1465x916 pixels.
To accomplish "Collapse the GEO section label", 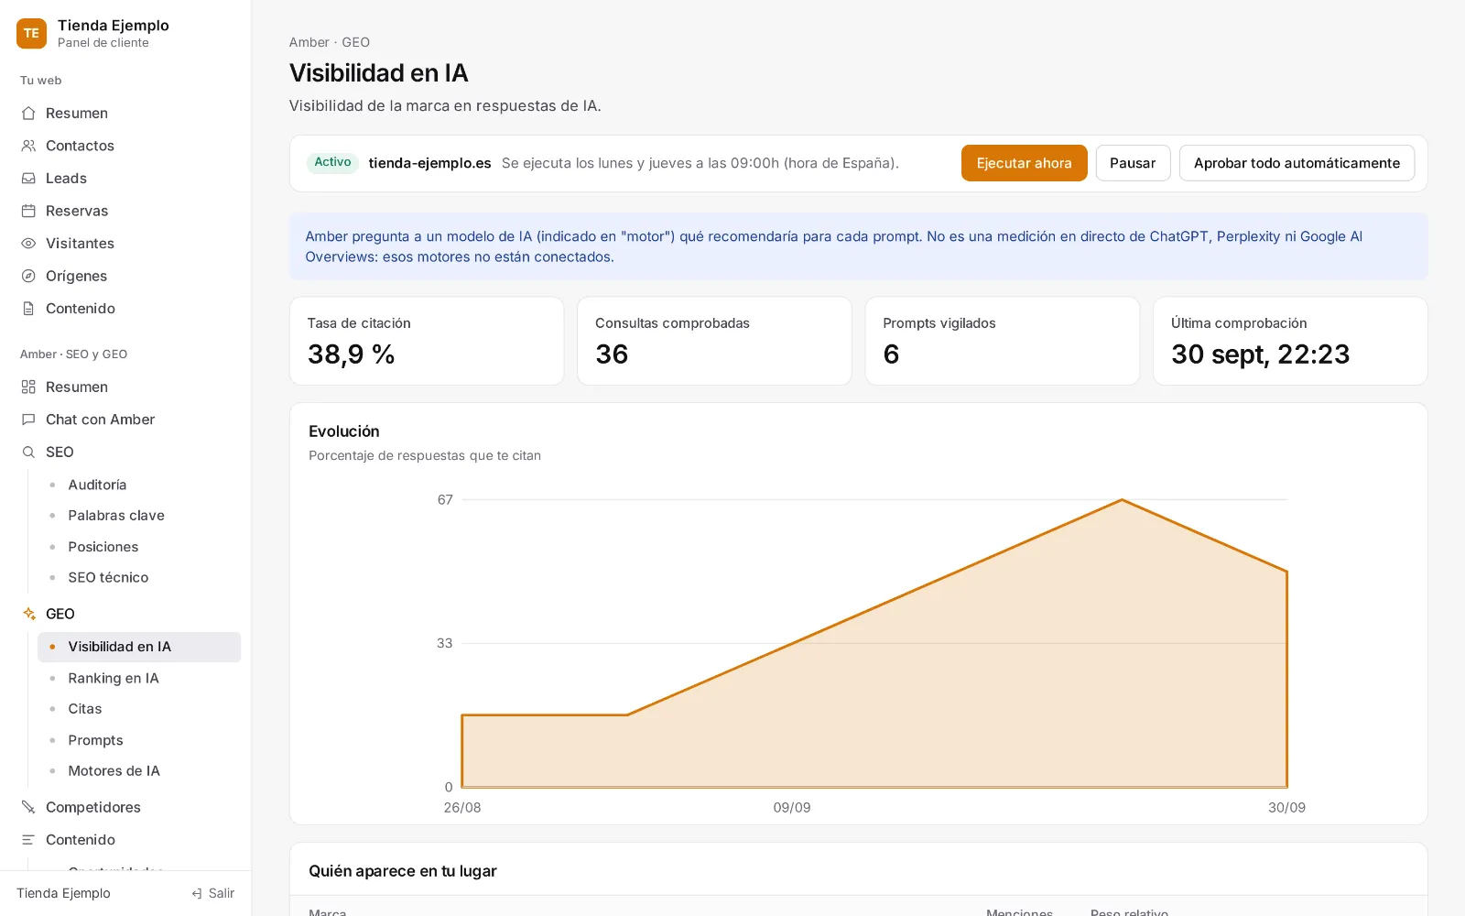I will [60, 614].
